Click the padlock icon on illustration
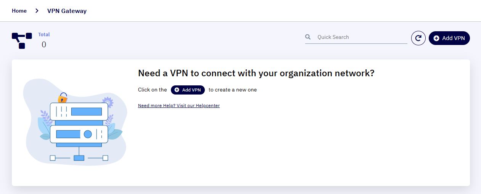Image resolution: width=481 pixels, height=194 pixels. (63, 98)
